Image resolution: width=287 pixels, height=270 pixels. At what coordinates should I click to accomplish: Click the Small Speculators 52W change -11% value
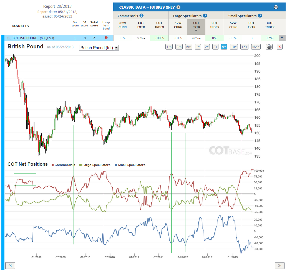tap(233, 38)
